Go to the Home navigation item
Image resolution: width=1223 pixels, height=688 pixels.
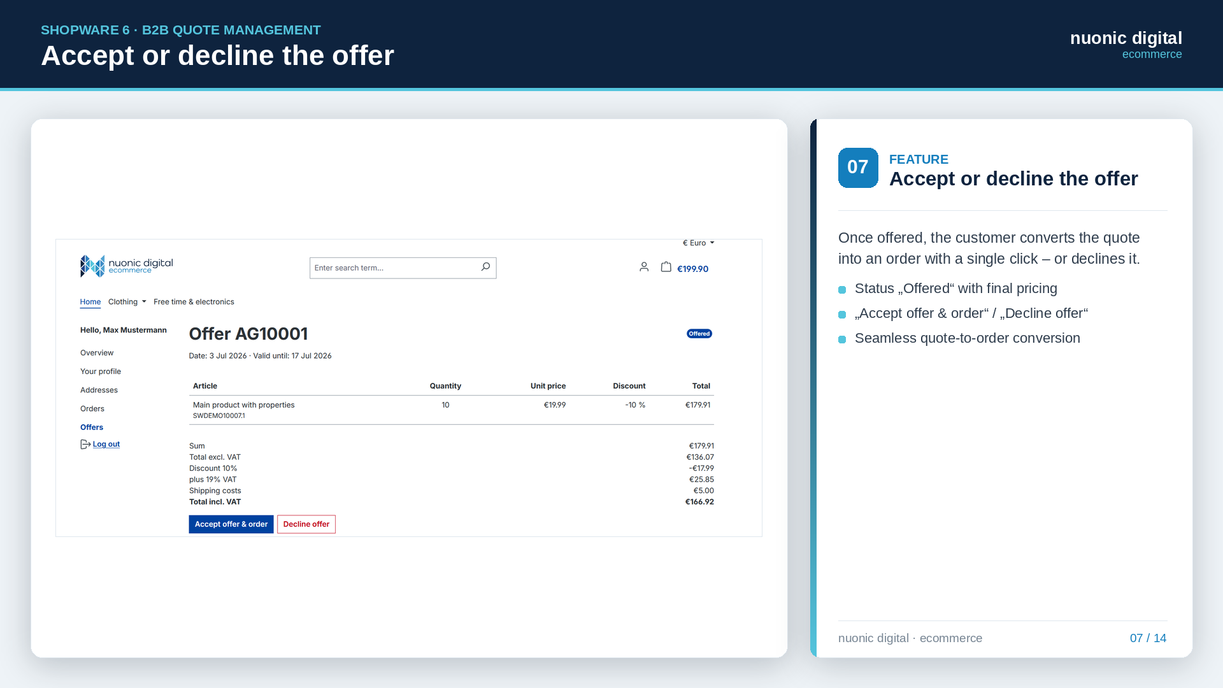tap(90, 302)
